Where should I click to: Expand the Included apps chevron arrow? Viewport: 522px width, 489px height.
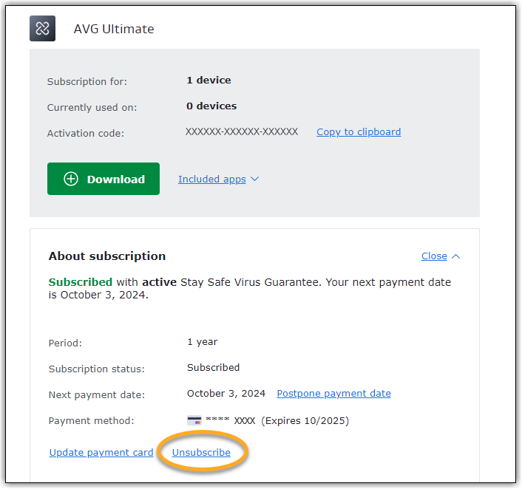[254, 179]
